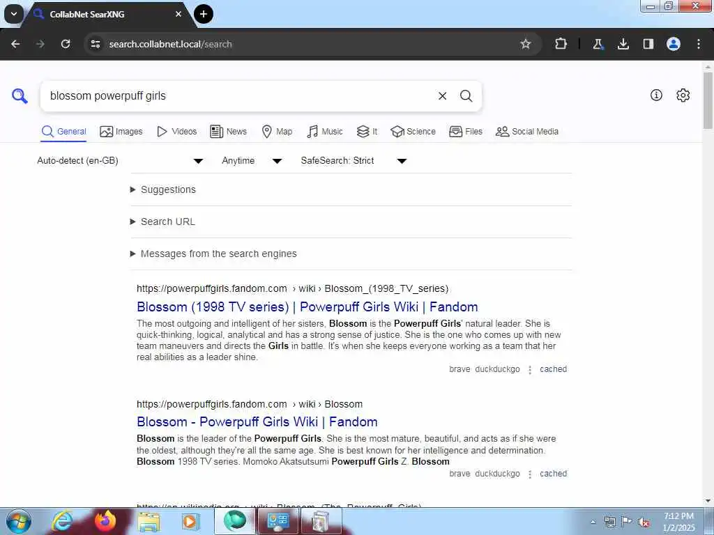The height and width of the screenshot is (535, 714).
Task: Open the downloads icon in toolbar
Action: (x=623, y=44)
